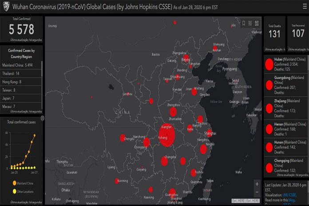The height and width of the screenshot is (206, 309).
Task: Zoom in the map with plus button
Action: pos(257,184)
